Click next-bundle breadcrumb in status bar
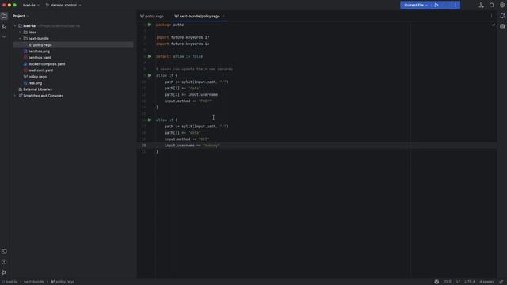Screen dimensions: 507x285 (34, 282)
